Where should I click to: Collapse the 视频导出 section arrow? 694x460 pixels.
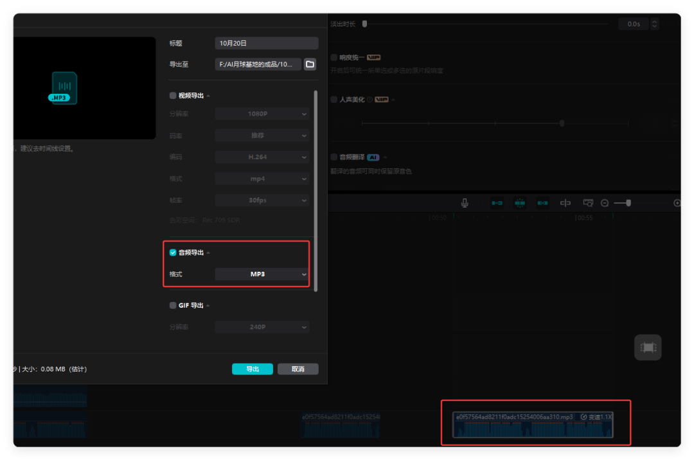tap(208, 96)
